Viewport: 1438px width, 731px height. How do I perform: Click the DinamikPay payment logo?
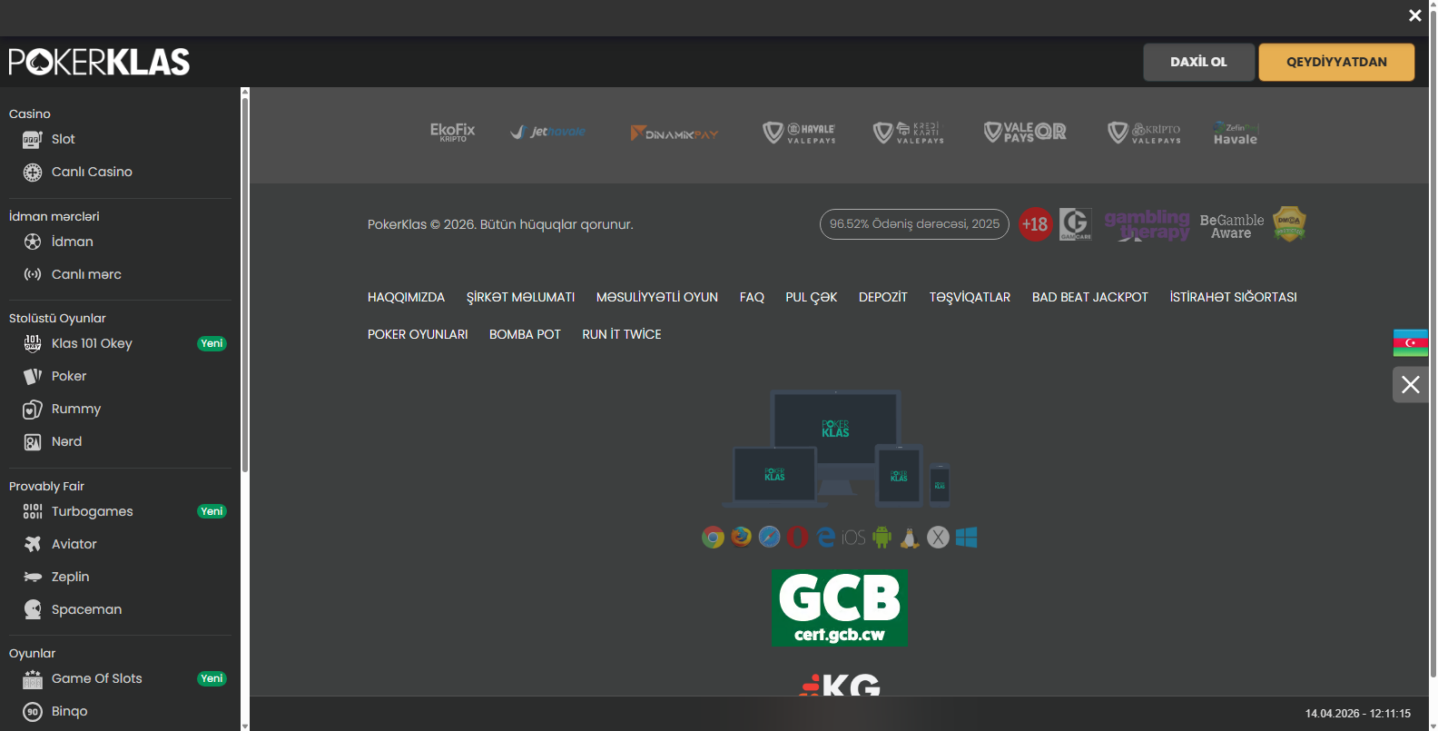point(674,133)
